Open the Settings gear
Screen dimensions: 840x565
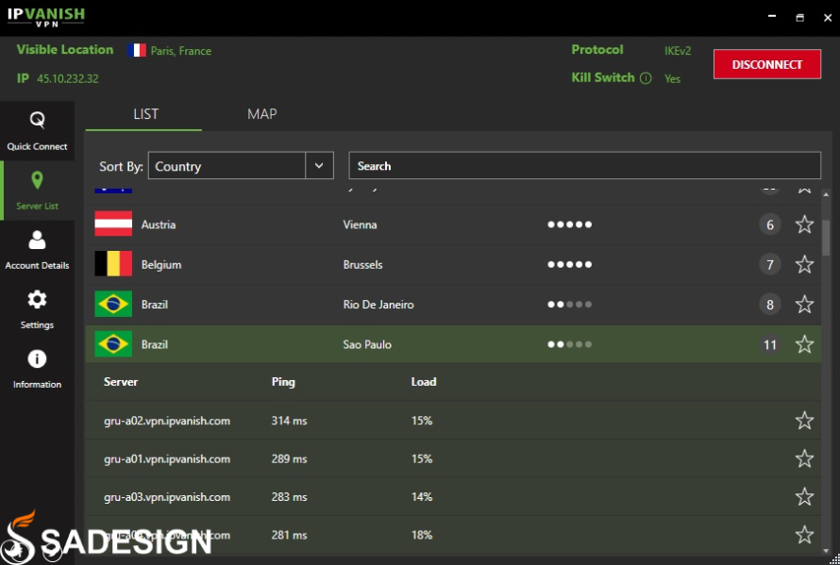(37, 300)
